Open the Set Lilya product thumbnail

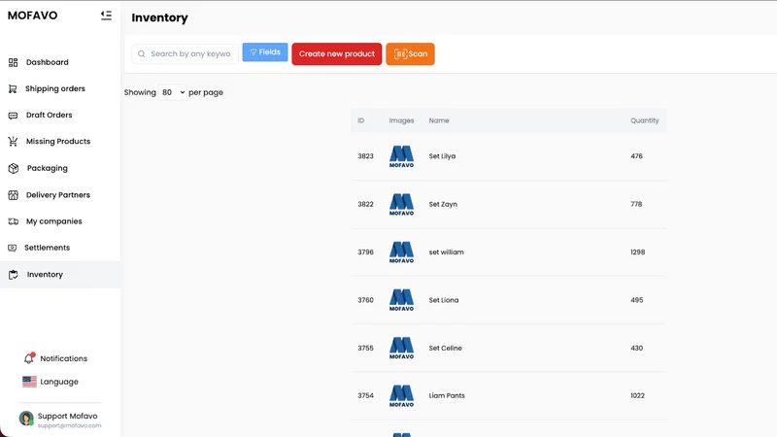point(401,156)
